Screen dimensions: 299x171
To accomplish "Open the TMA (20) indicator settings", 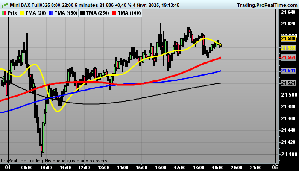I will (32, 13).
